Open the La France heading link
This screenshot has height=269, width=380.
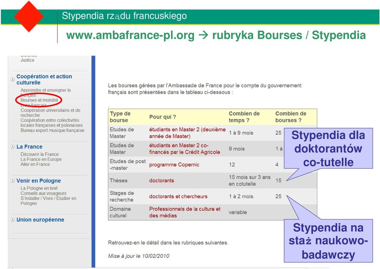pos(29,147)
